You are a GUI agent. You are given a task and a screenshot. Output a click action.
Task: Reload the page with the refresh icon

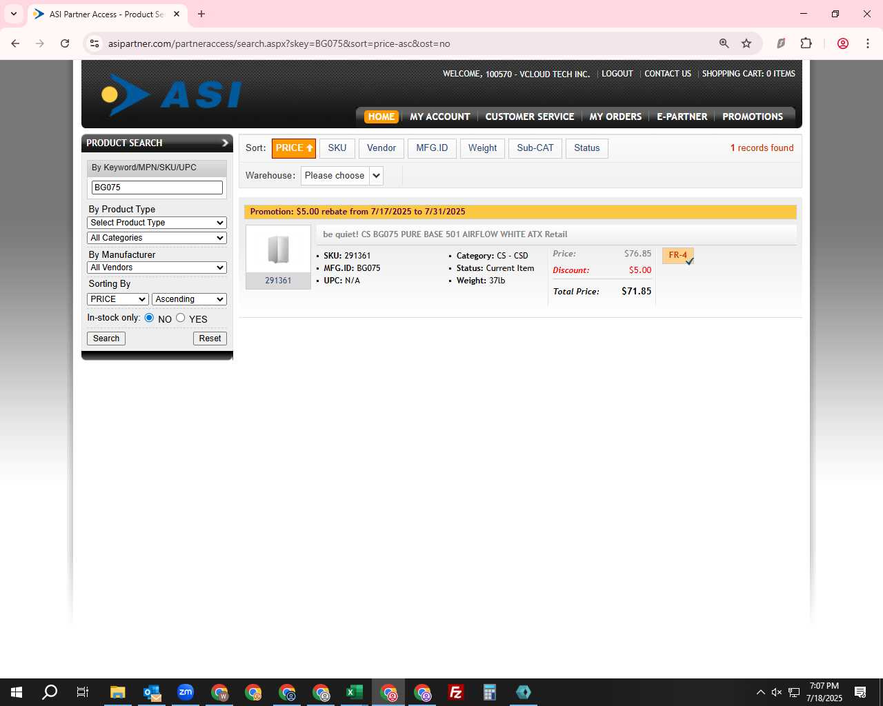[x=65, y=43]
